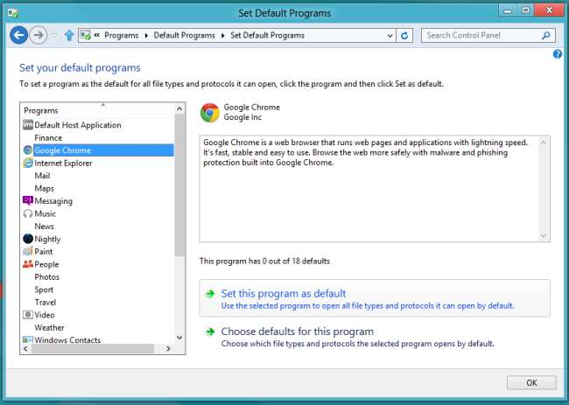Click Set this program as default
The height and width of the screenshot is (405, 569).
point(283,293)
